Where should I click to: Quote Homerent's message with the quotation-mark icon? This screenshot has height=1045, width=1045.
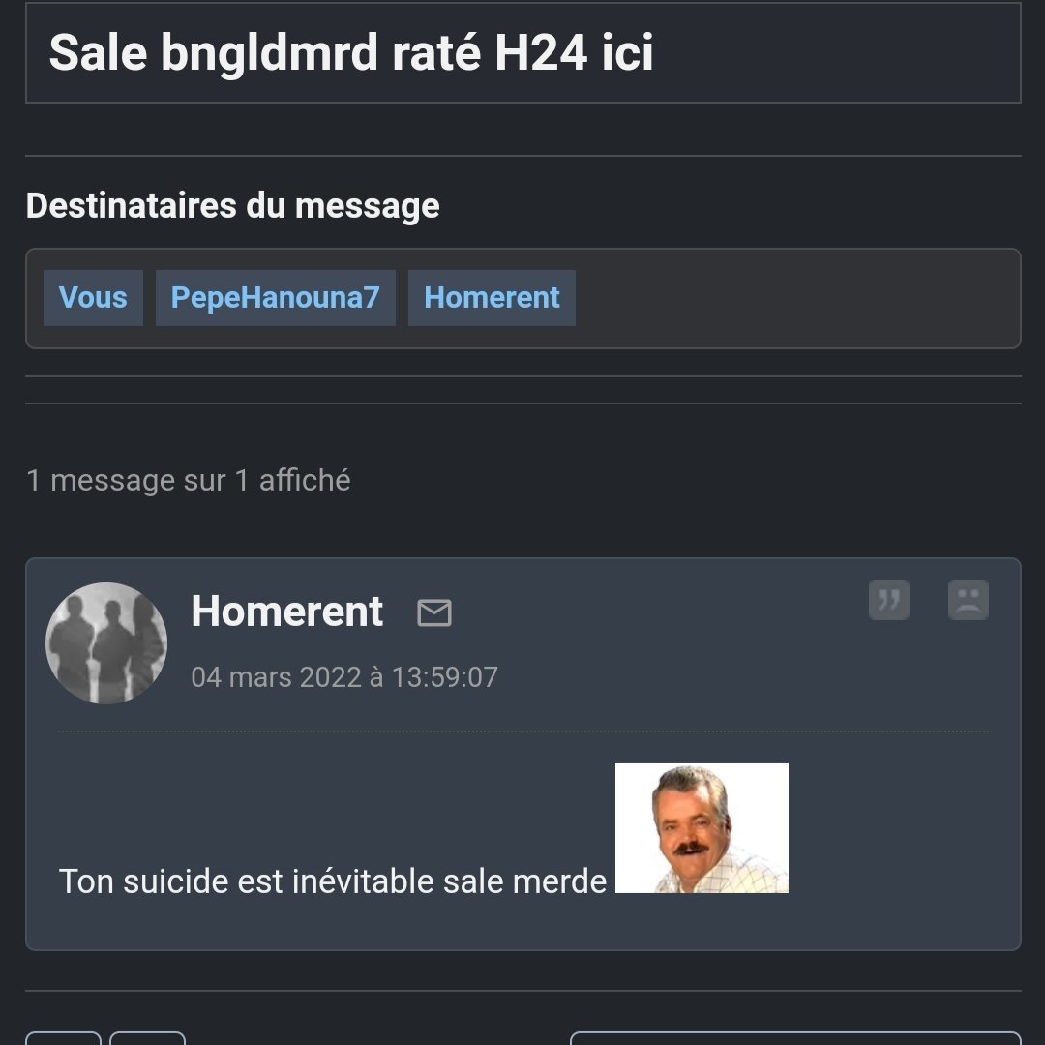click(889, 600)
